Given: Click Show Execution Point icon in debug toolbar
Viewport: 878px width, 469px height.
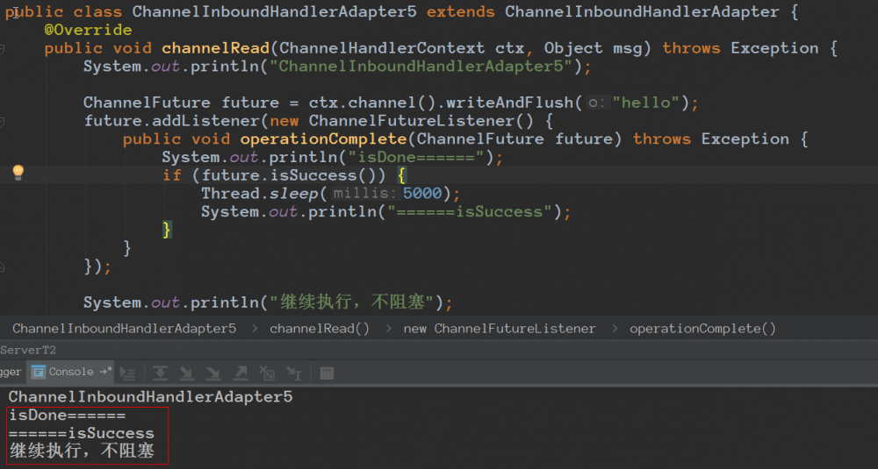Looking at the screenshot, I should tap(128, 373).
